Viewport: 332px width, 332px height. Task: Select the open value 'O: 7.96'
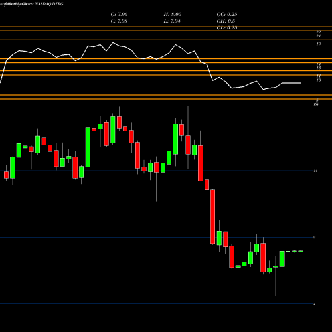coord(119,15)
